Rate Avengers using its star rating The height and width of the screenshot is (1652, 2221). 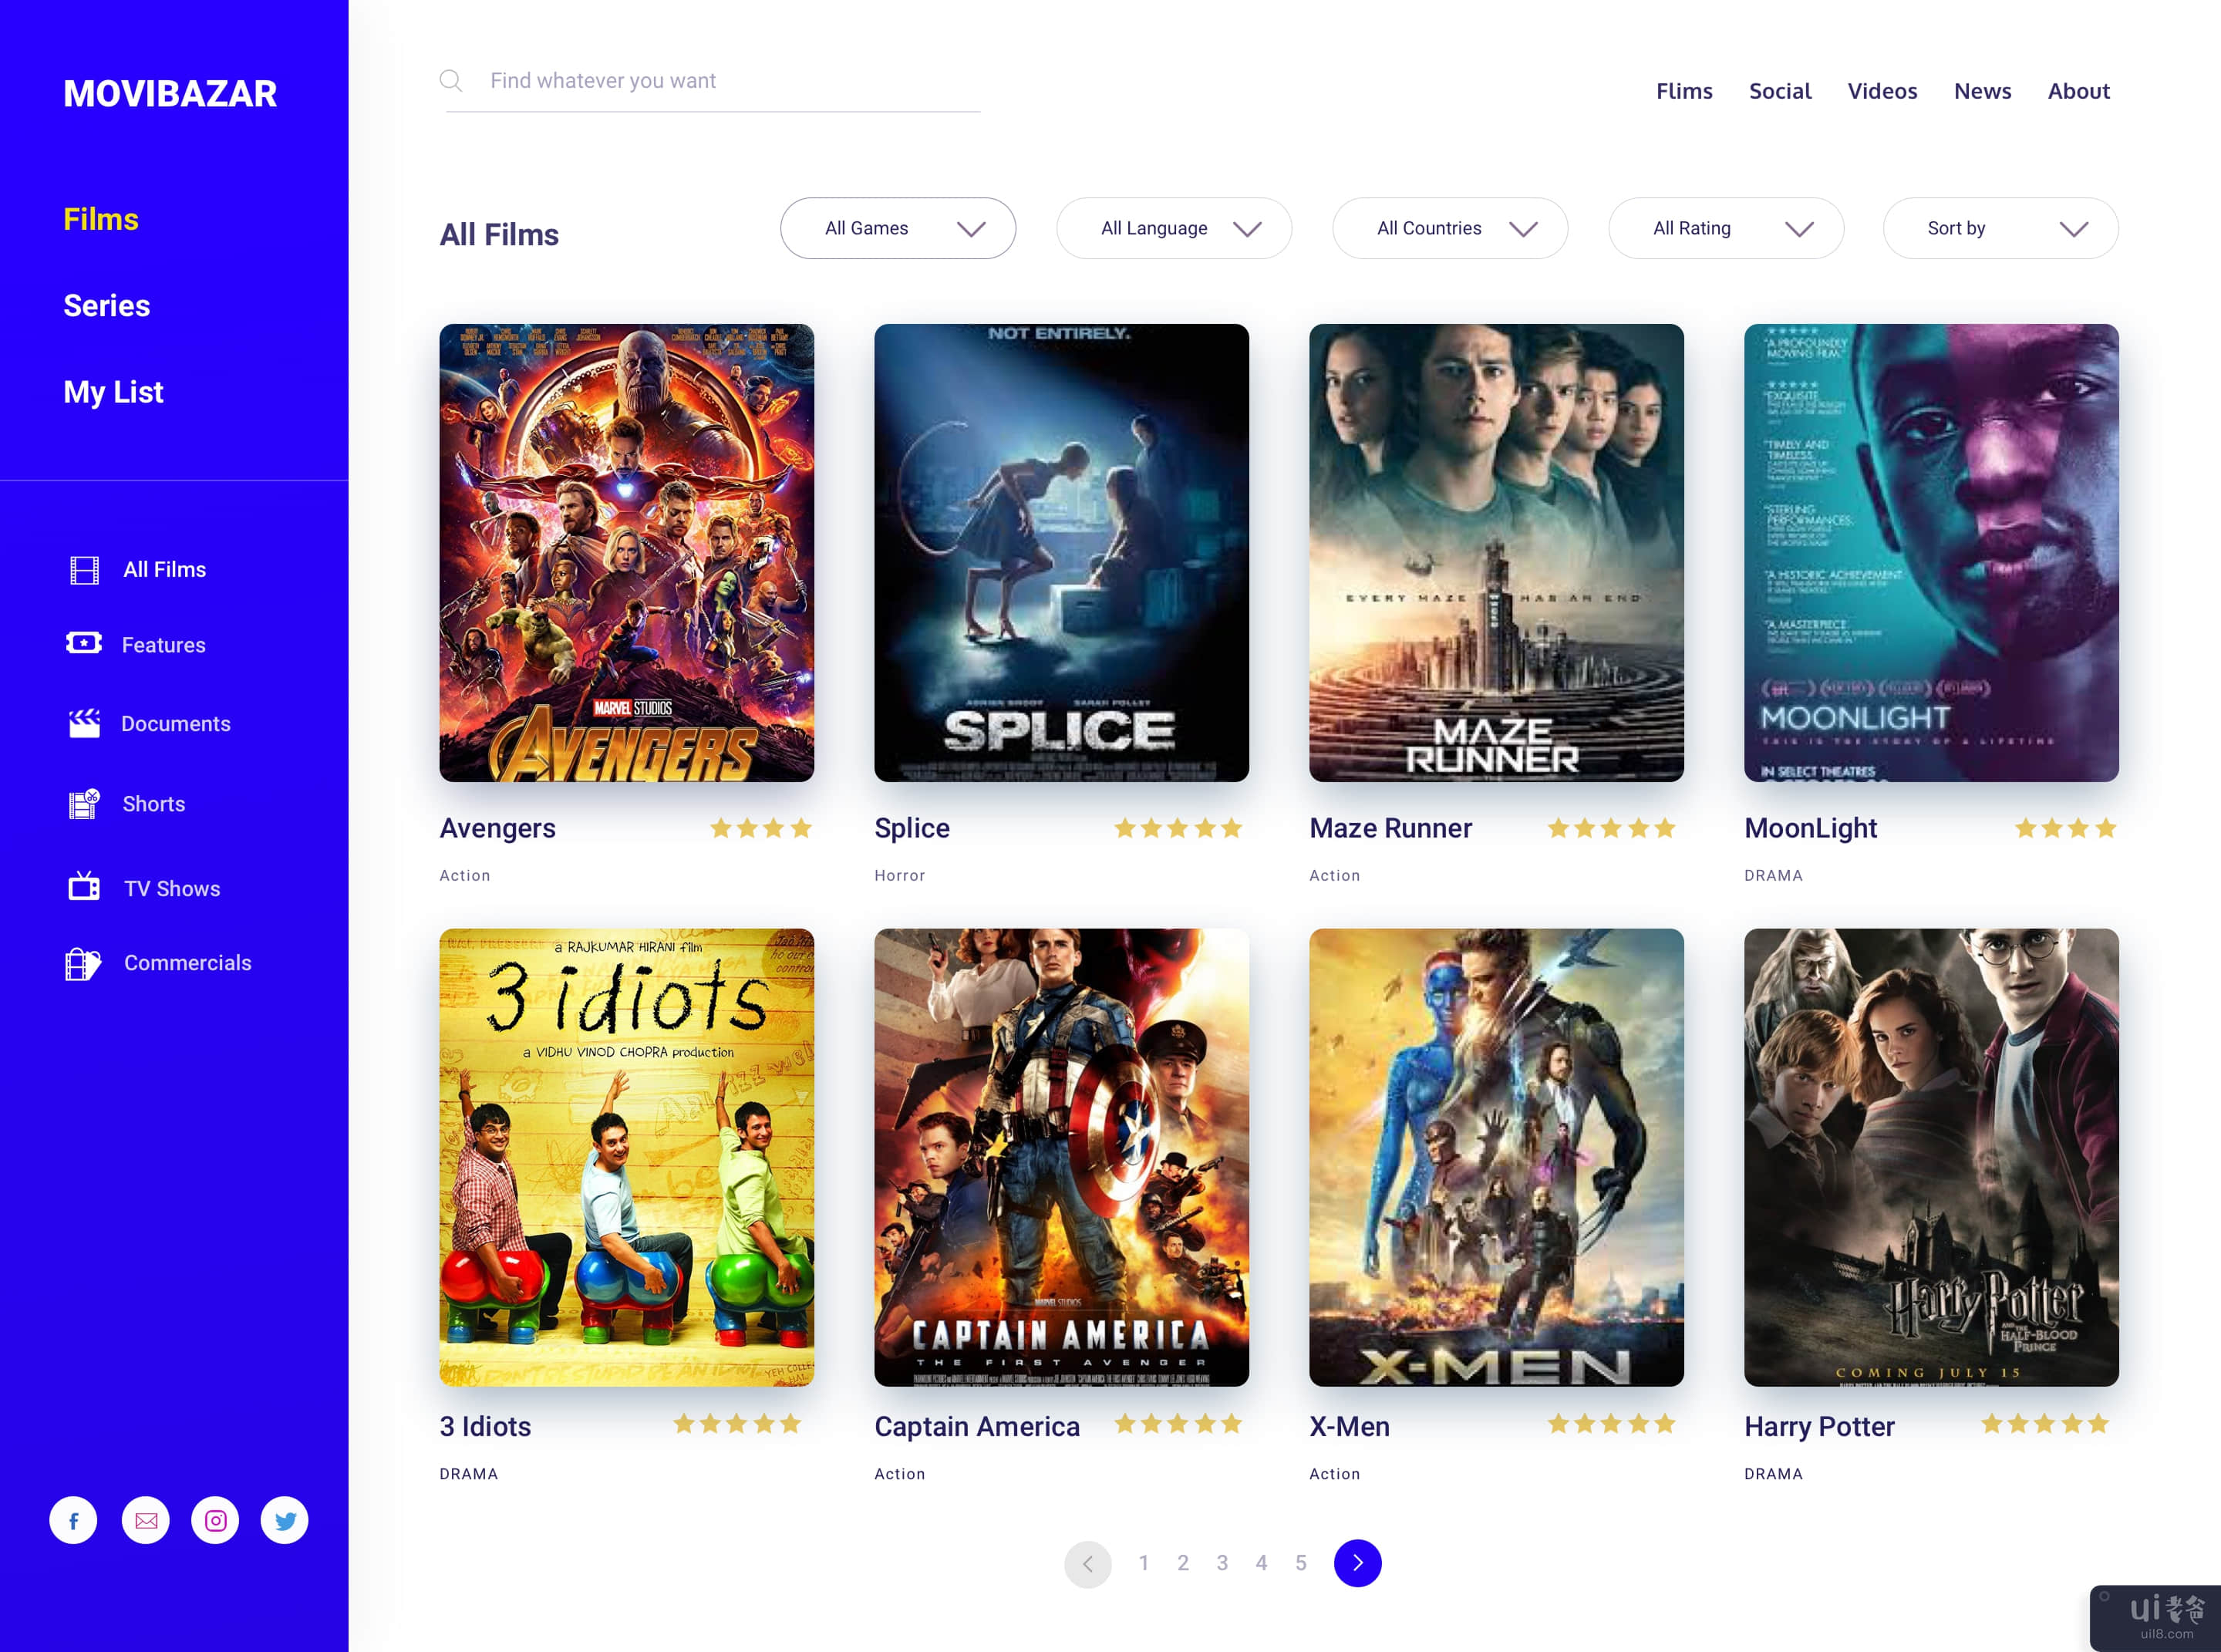click(760, 828)
